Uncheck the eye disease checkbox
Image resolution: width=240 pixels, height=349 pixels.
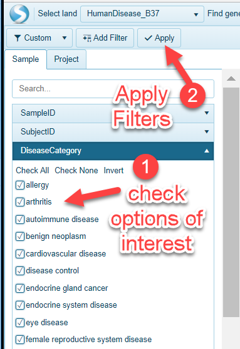click(x=20, y=323)
